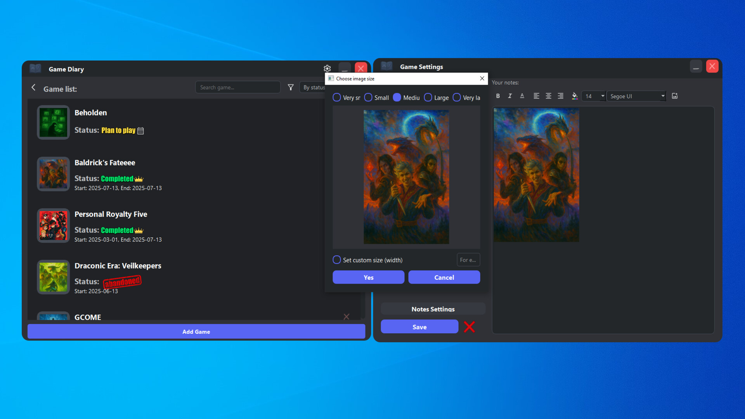Apply underline formatting in notes toolbar
Screen dimensions: 745x419
point(522,96)
